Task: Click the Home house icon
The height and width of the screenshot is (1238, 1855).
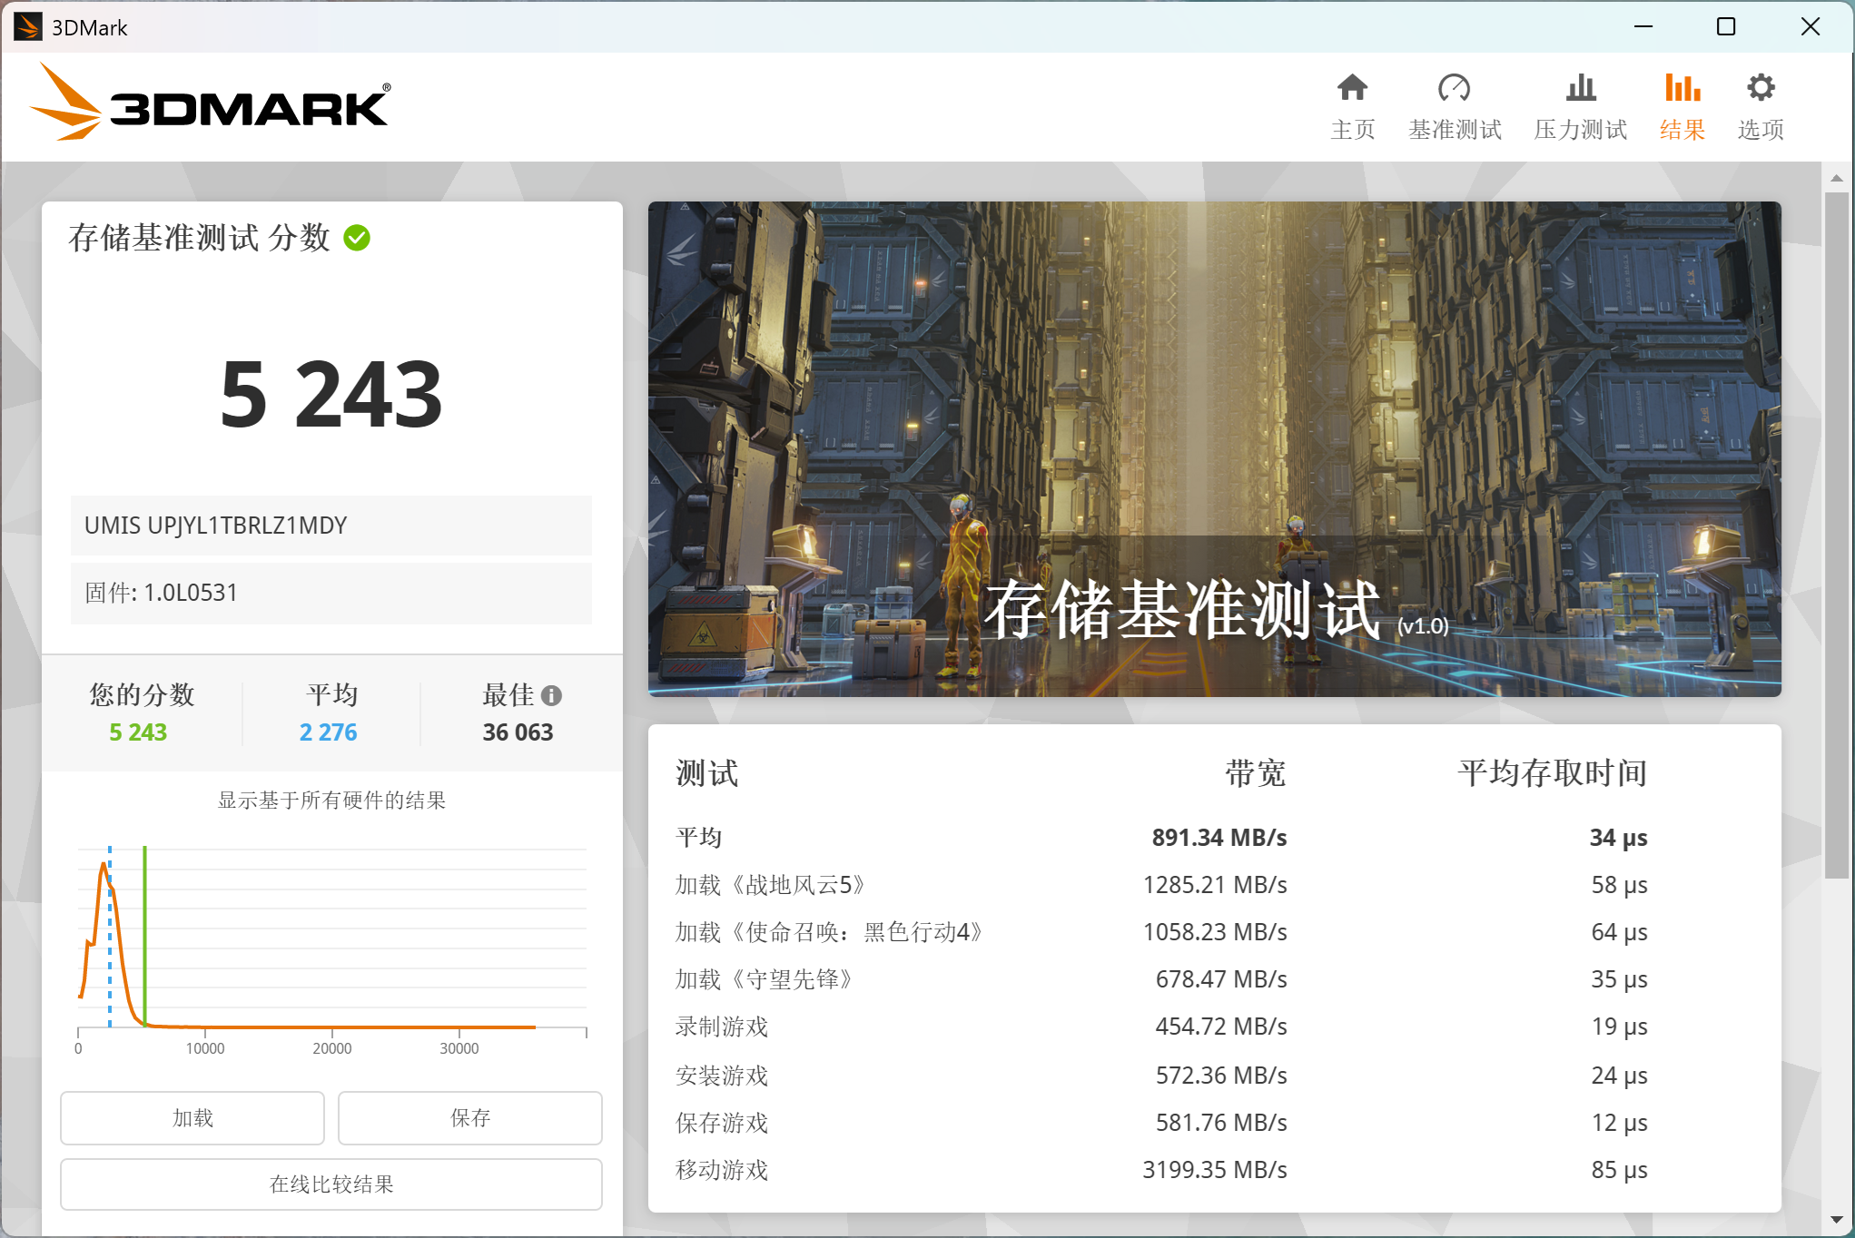Action: click(1352, 88)
